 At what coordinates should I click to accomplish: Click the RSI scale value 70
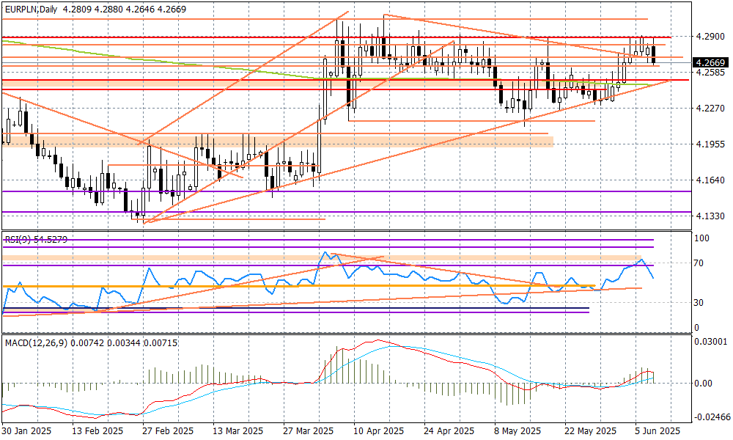[x=699, y=264]
